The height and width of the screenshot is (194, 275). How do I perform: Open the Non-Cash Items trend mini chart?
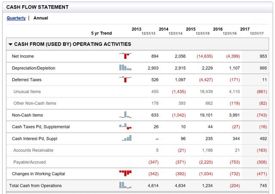(x=125, y=115)
